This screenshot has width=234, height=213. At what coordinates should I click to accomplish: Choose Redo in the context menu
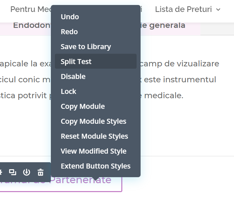pos(69,32)
